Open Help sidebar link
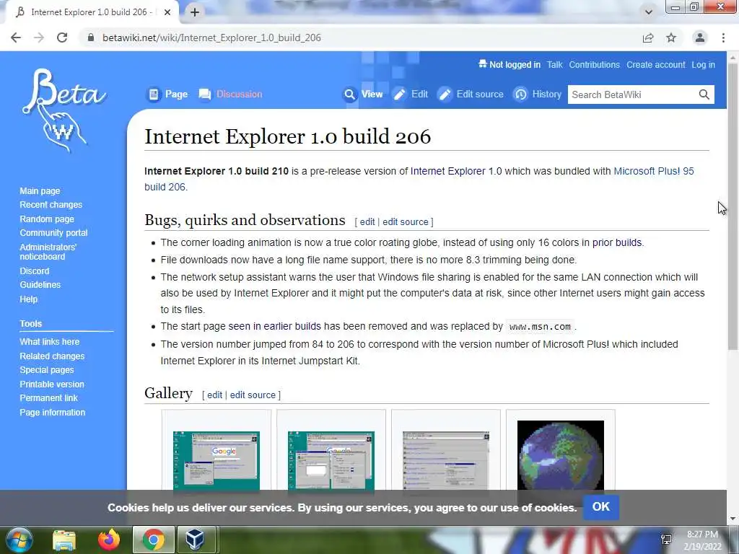The width and height of the screenshot is (739, 554). tap(28, 299)
